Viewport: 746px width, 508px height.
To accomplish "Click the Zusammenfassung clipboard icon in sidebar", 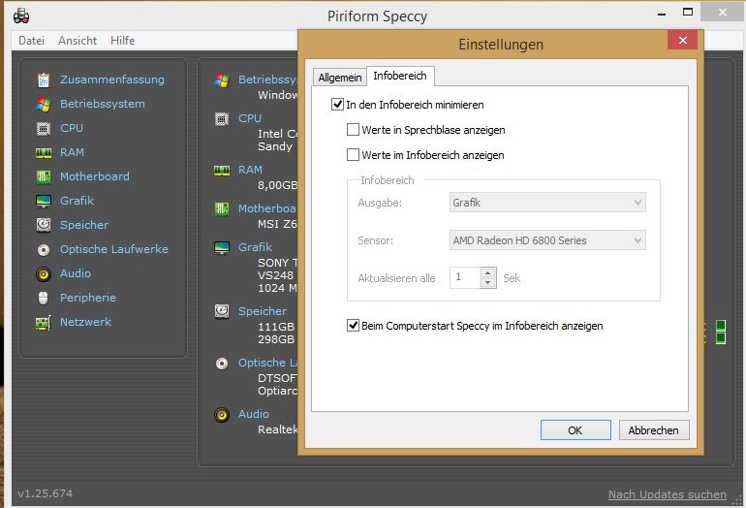I will point(44,80).
